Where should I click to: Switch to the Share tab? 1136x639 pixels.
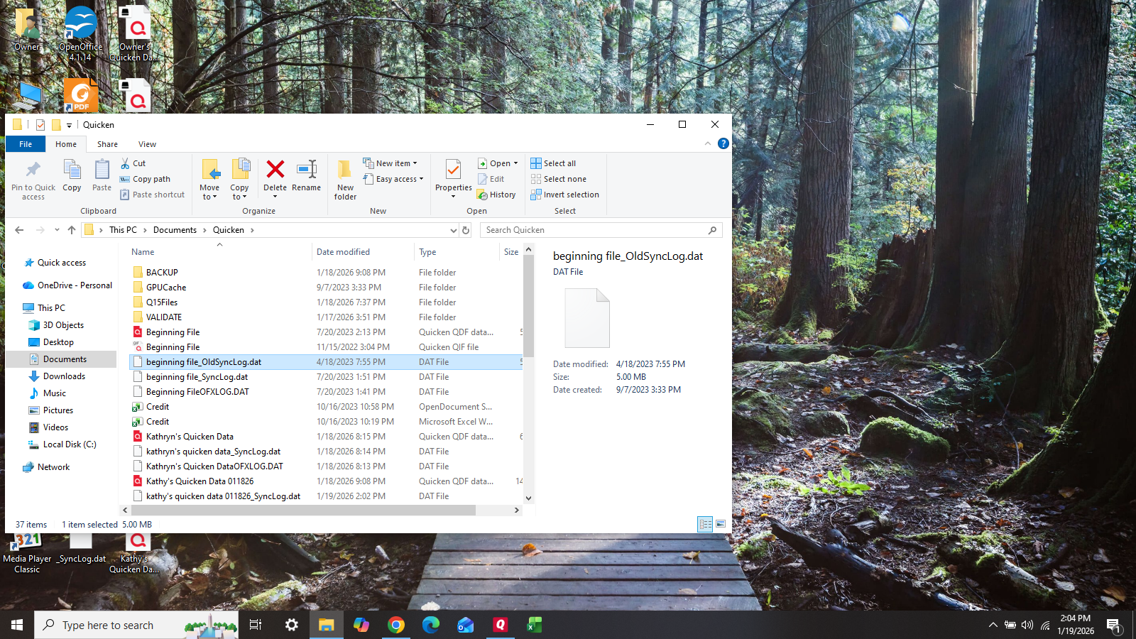[x=107, y=144]
